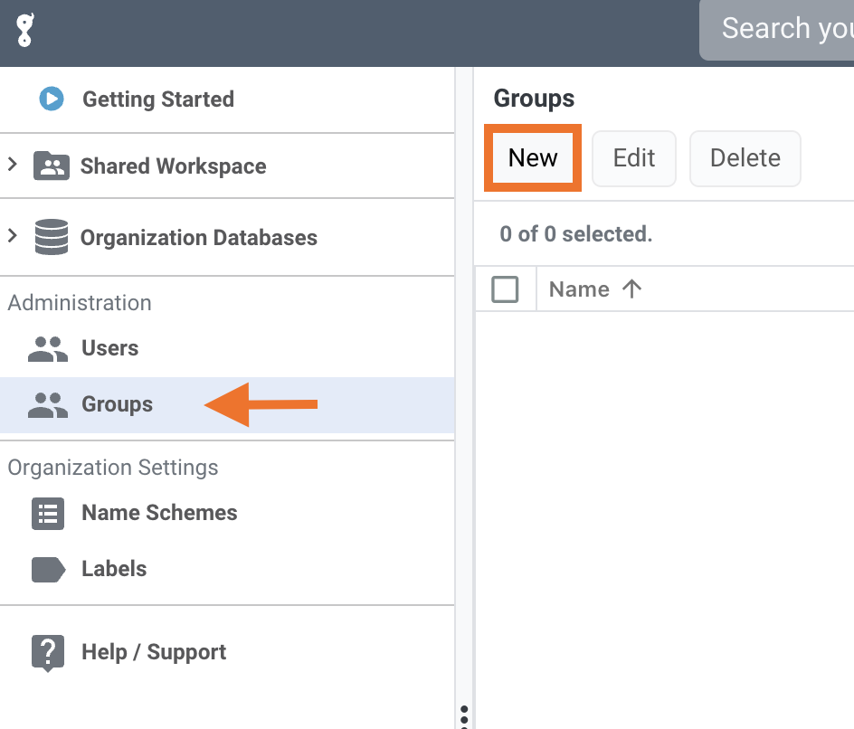Click the Users people icon
The height and width of the screenshot is (729, 854).
[48, 349]
